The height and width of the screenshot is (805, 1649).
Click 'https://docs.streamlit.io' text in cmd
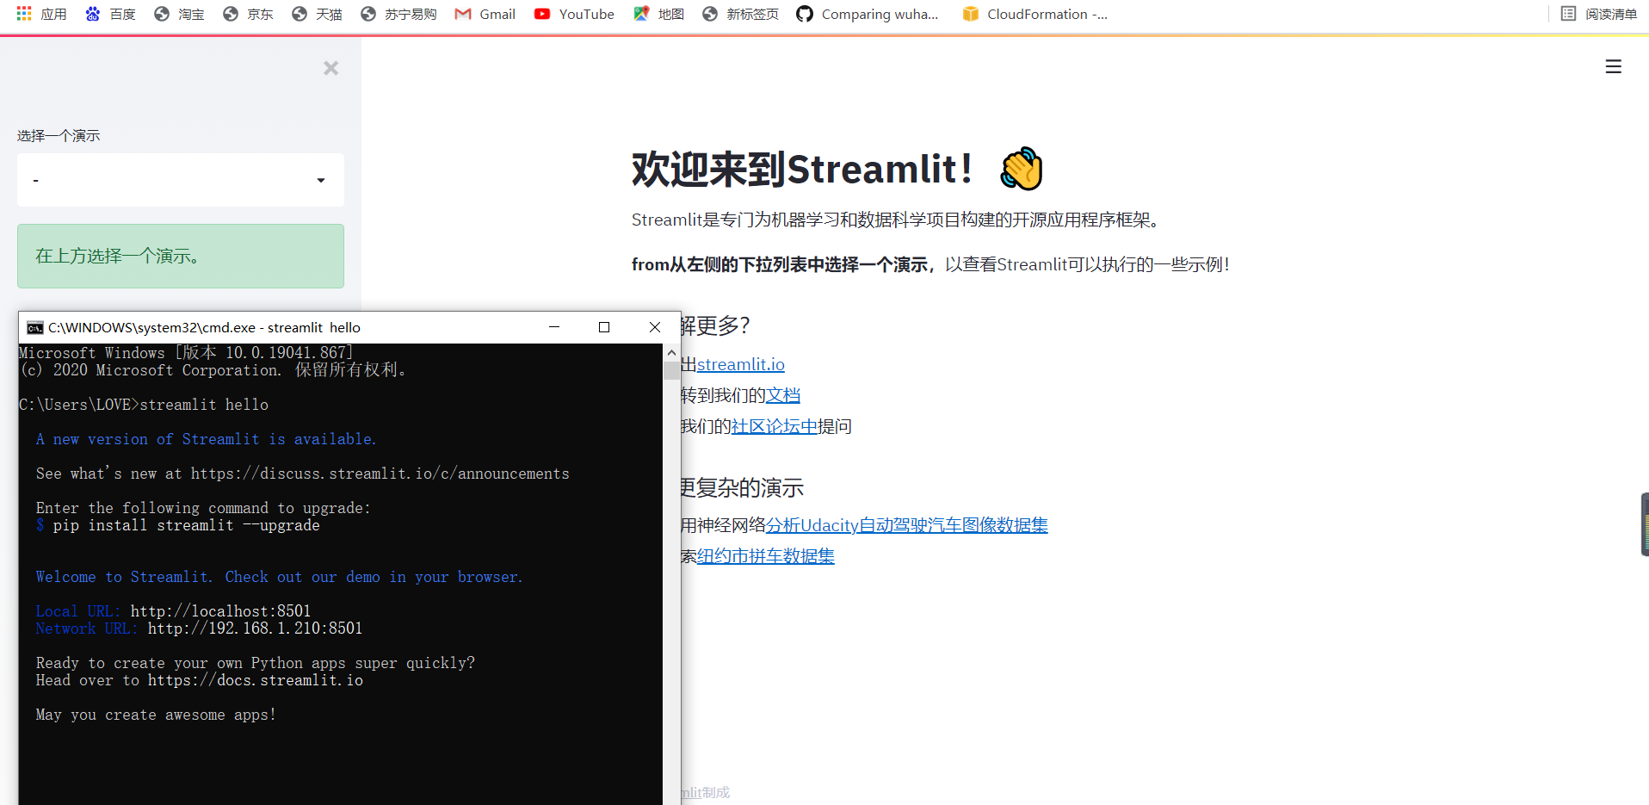(255, 680)
